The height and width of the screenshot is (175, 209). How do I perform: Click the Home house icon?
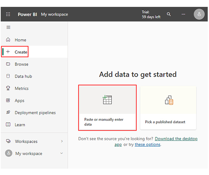8,40
